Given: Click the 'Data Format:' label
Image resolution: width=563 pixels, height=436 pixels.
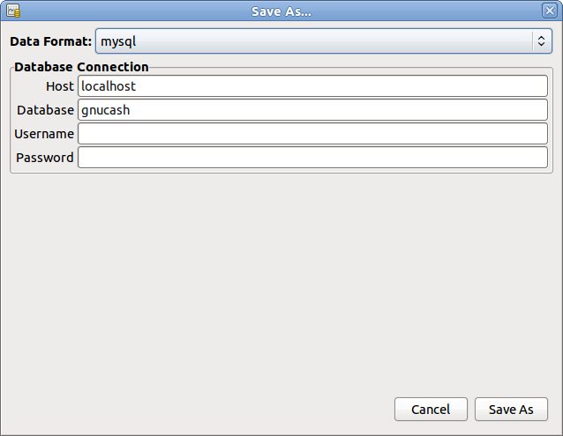Looking at the screenshot, I should [x=50, y=41].
